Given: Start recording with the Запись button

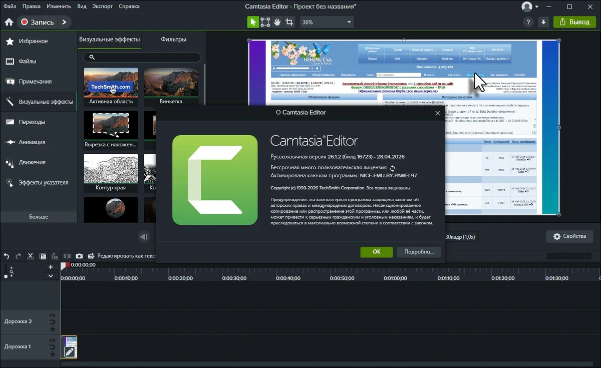Looking at the screenshot, I should click(x=37, y=22).
